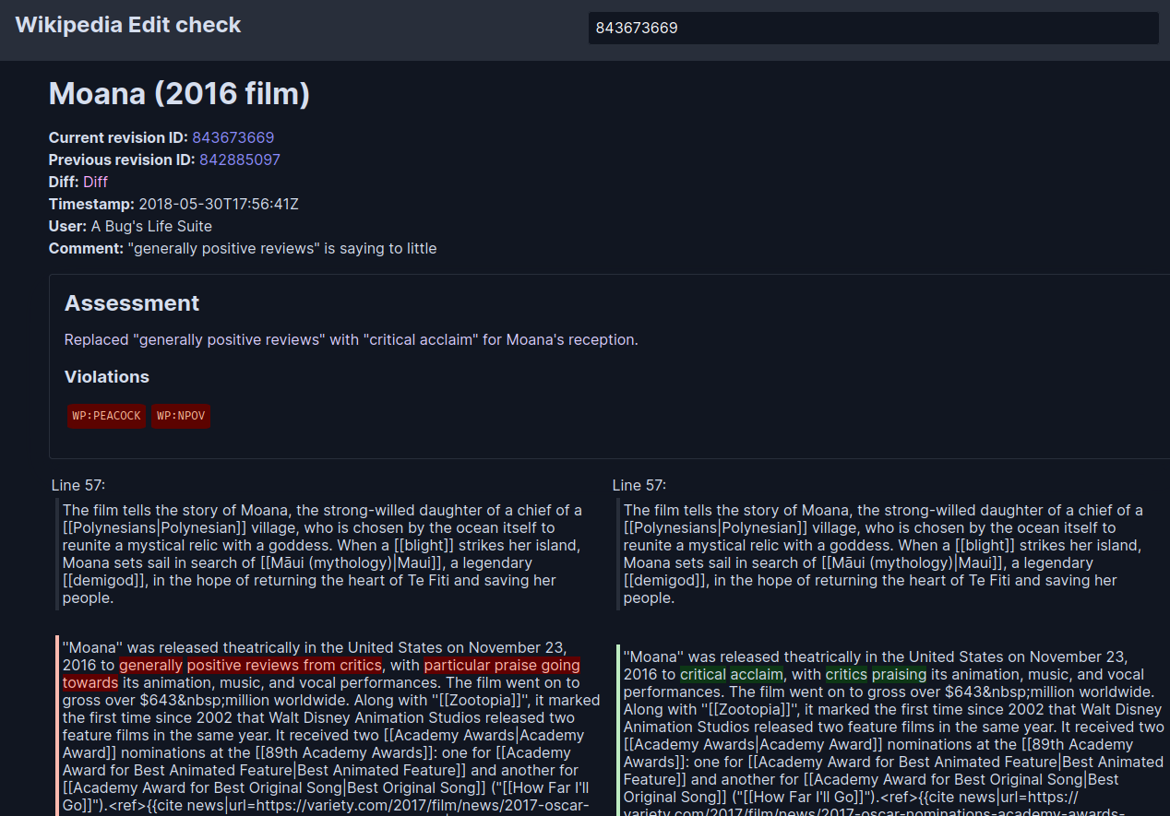1170x816 pixels.
Task: Select the Current revision ID label
Action: pyautogui.click(x=118, y=137)
